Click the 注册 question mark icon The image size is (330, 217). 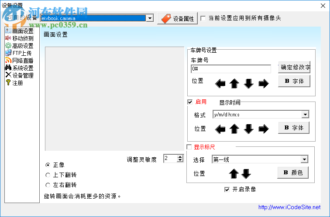coord(8,82)
